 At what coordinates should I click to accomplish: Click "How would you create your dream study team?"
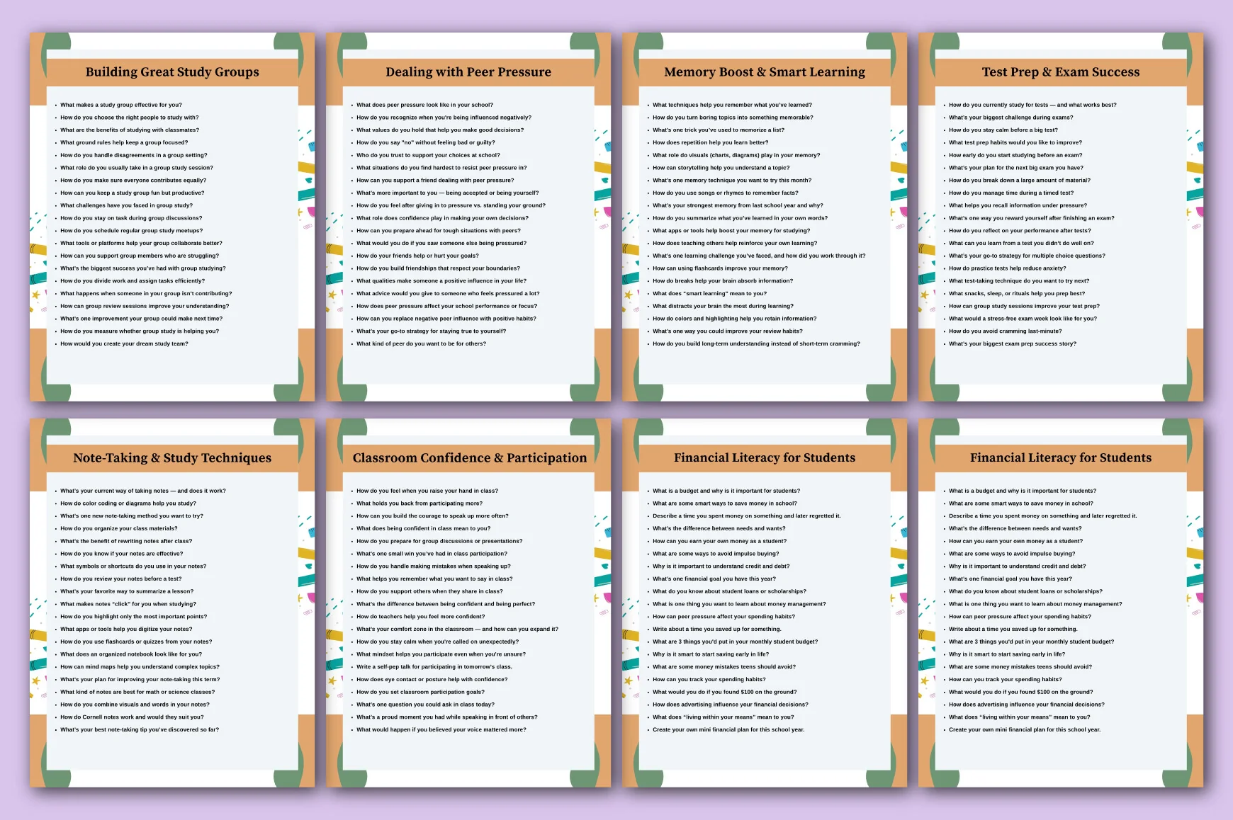coord(124,344)
